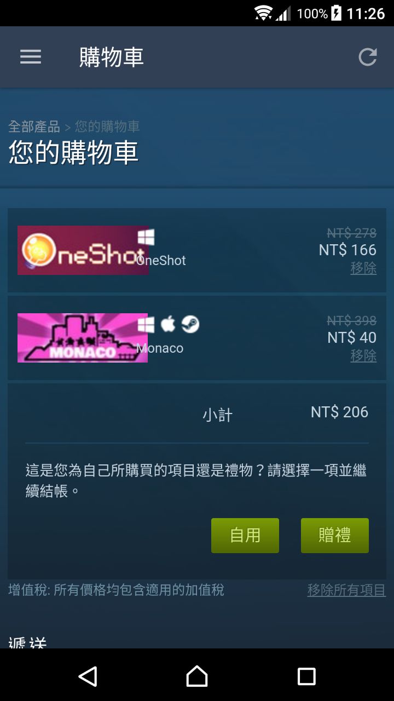Image resolution: width=394 pixels, height=701 pixels.
Task: Choose 贈禮 to purchase as gift
Action: [x=335, y=536]
